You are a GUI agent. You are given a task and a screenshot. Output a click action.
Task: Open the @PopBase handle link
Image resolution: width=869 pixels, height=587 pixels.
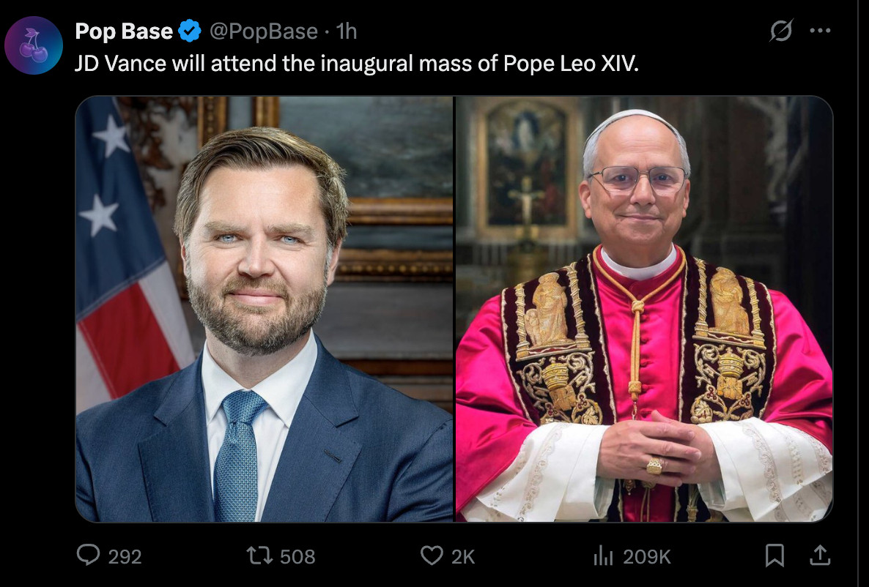pyautogui.click(x=264, y=31)
